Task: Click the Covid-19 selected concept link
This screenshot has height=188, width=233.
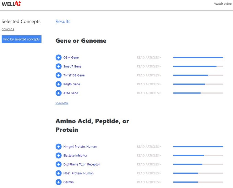Action: pos(8,29)
